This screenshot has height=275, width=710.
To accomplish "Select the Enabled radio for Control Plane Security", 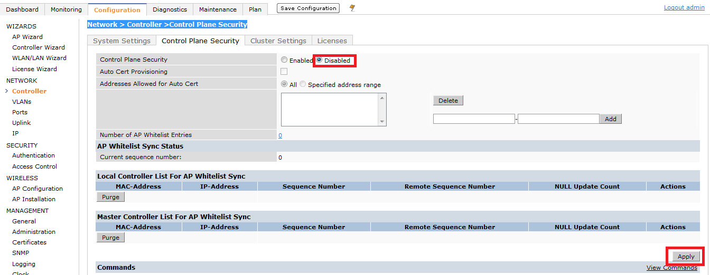I will (284, 60).
